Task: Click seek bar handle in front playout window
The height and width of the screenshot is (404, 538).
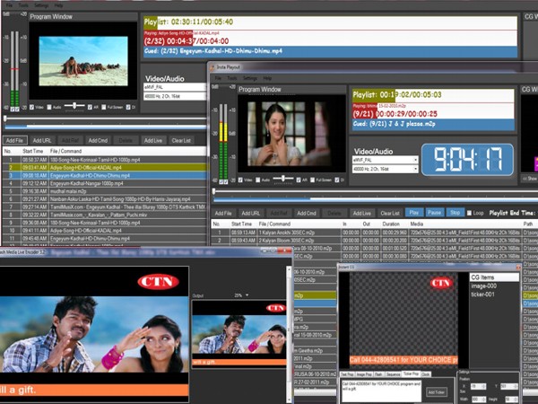Action: [x=213, y=191]
